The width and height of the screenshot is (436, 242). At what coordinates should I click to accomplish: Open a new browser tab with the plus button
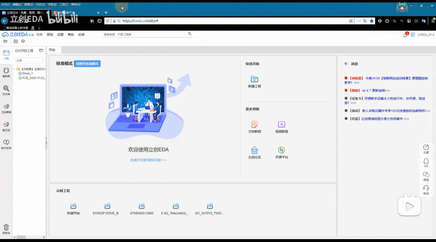pos(106,12)
